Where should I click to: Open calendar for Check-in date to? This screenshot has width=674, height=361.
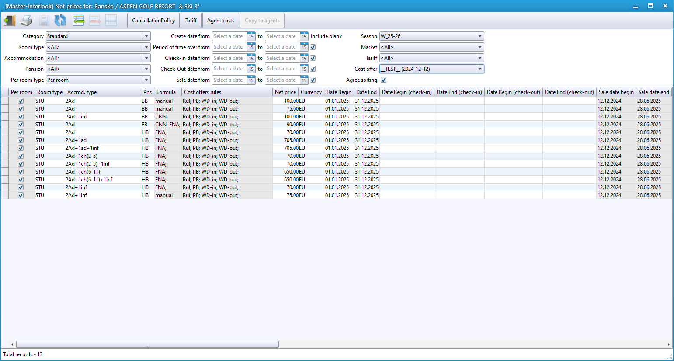point(304,58)
